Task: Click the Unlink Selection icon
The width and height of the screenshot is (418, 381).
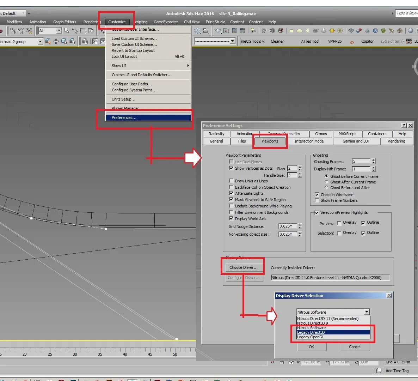Action: 21,31
